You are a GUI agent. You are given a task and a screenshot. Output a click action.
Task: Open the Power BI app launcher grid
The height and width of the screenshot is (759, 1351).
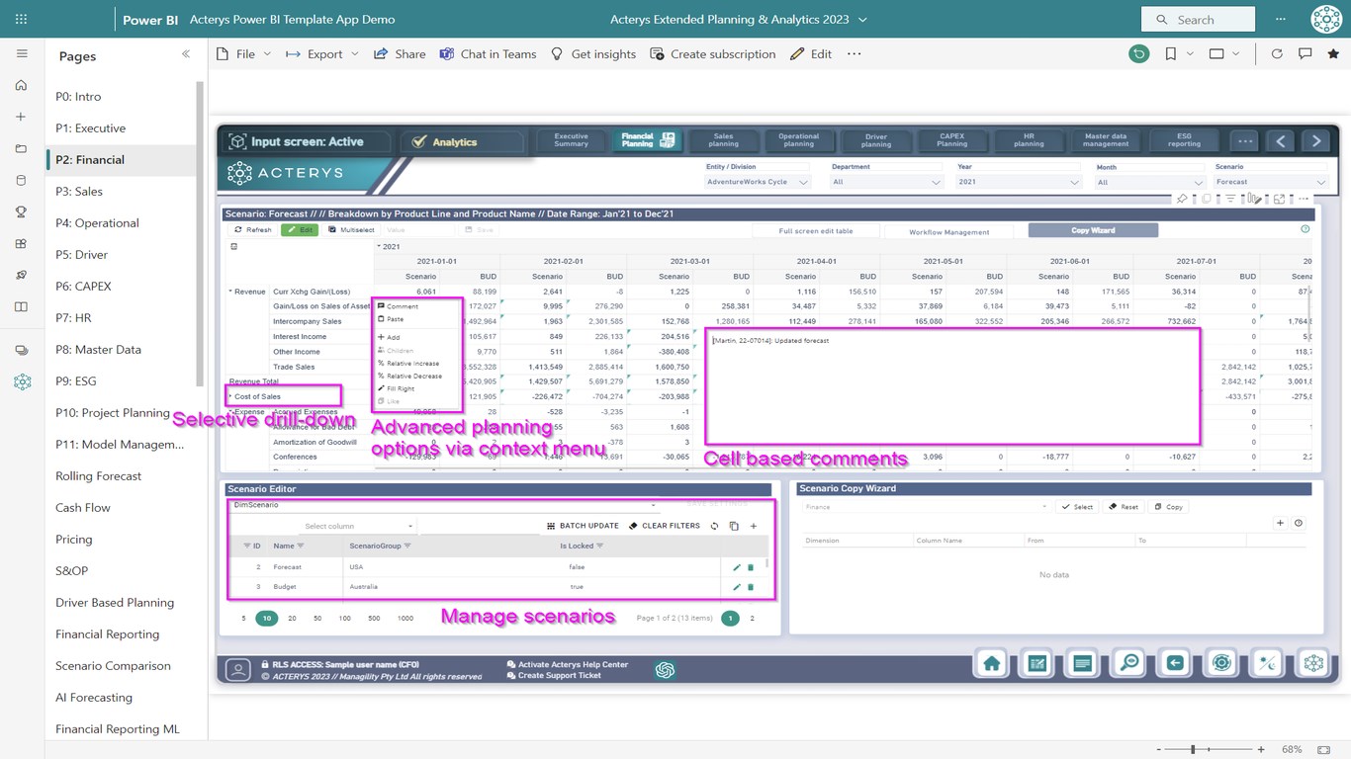click(21, 19)
